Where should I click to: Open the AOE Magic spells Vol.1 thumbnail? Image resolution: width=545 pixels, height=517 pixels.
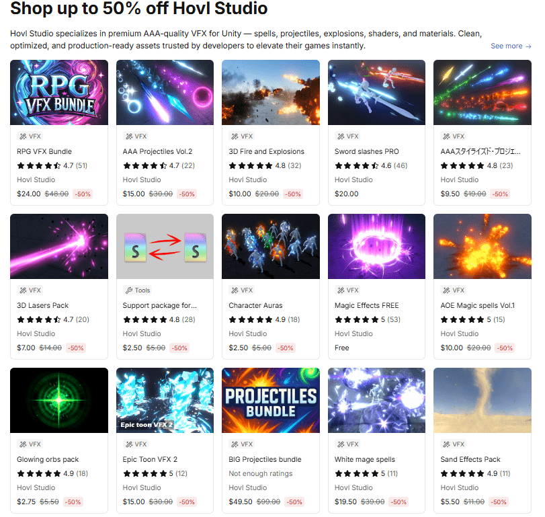tap(483, 246)
